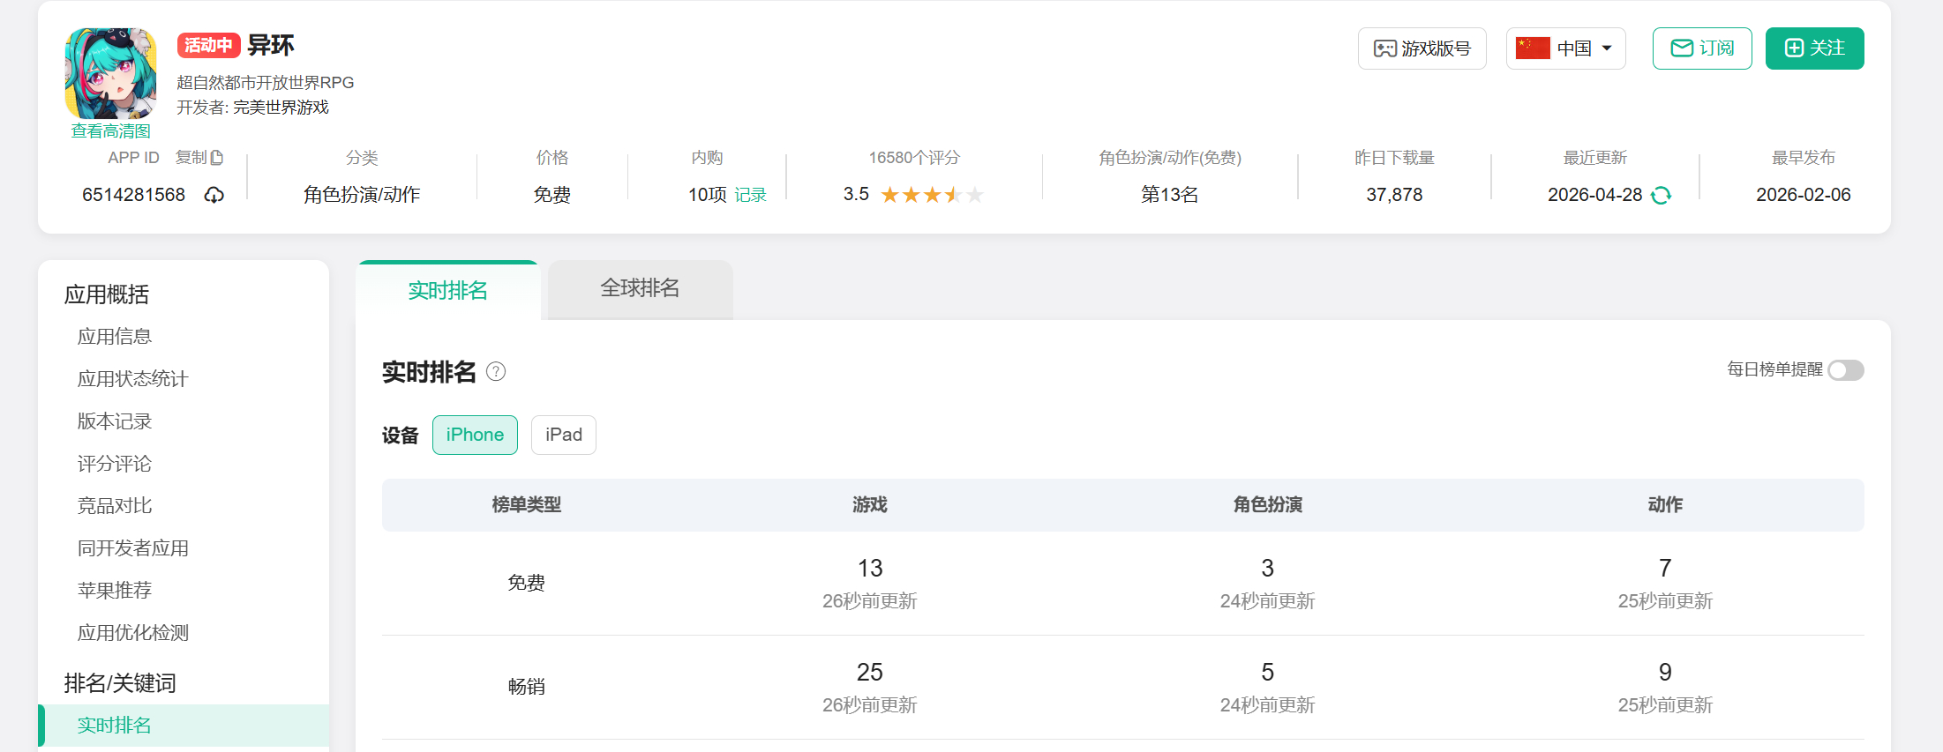
Task: Click the question mark help icon by 实时排名
Action: tap(496, 372)
